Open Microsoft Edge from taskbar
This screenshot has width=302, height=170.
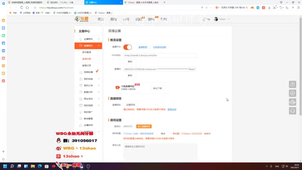(40, 166)
